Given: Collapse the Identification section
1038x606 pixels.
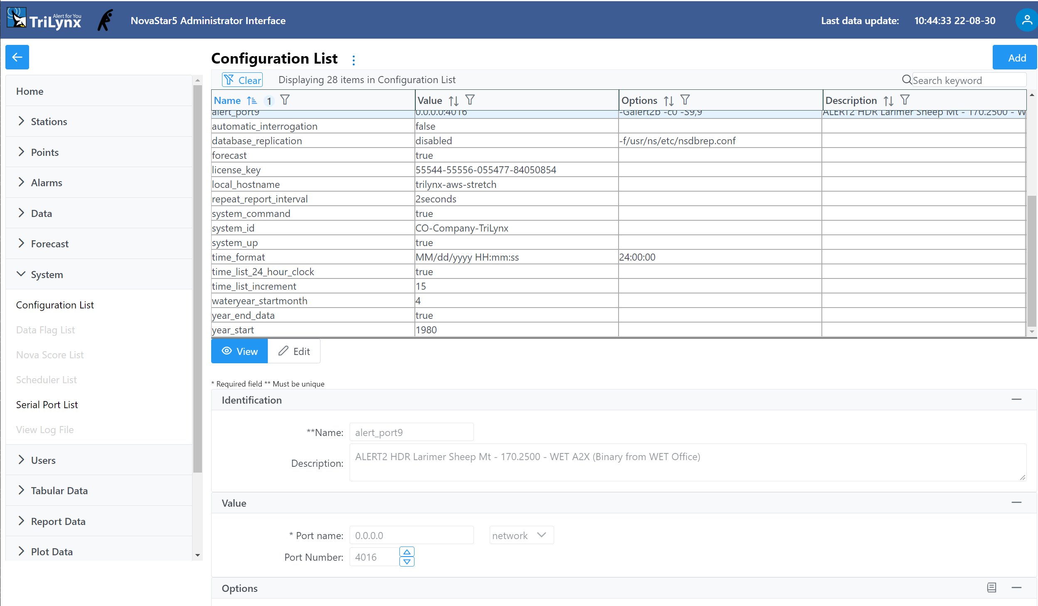Looking at the screenshot, I should (x=1016, y=399).
